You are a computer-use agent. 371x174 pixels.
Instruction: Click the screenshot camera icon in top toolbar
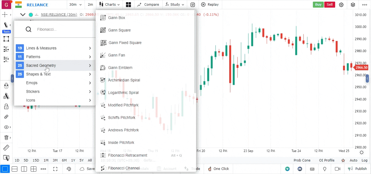pyautogui.click(x=193, y=5)
